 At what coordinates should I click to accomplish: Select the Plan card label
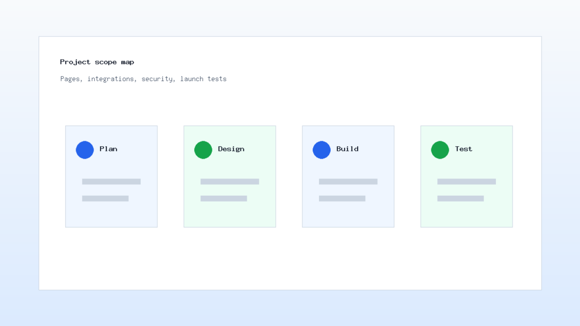[x=108, y=149]
